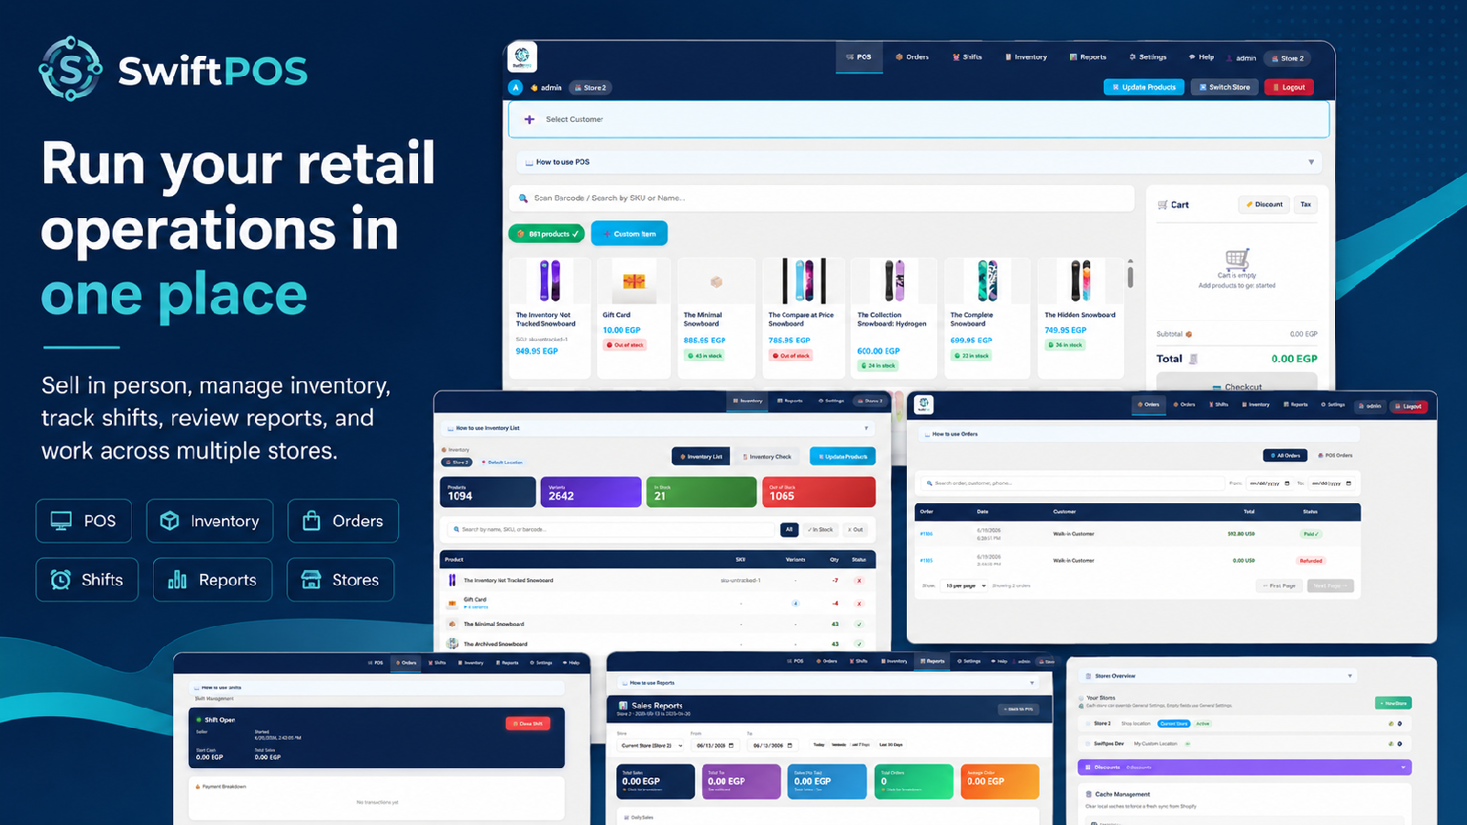
Task: Toggle the green '861 products' filter chip
Action: coord(546,234)
